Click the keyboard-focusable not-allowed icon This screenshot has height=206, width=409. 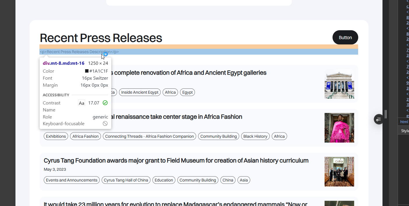tap(105, 124)
